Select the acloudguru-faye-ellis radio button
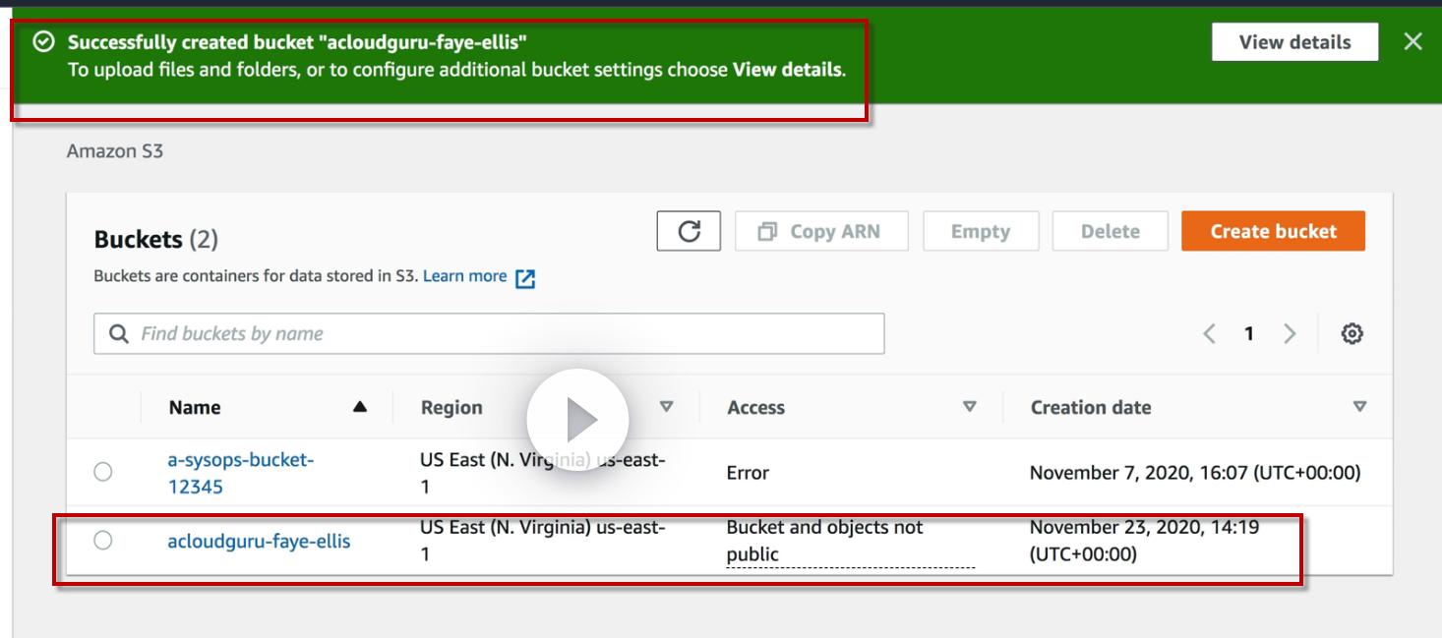This screenshot has width=1442, height=638. tap(103, 540)
